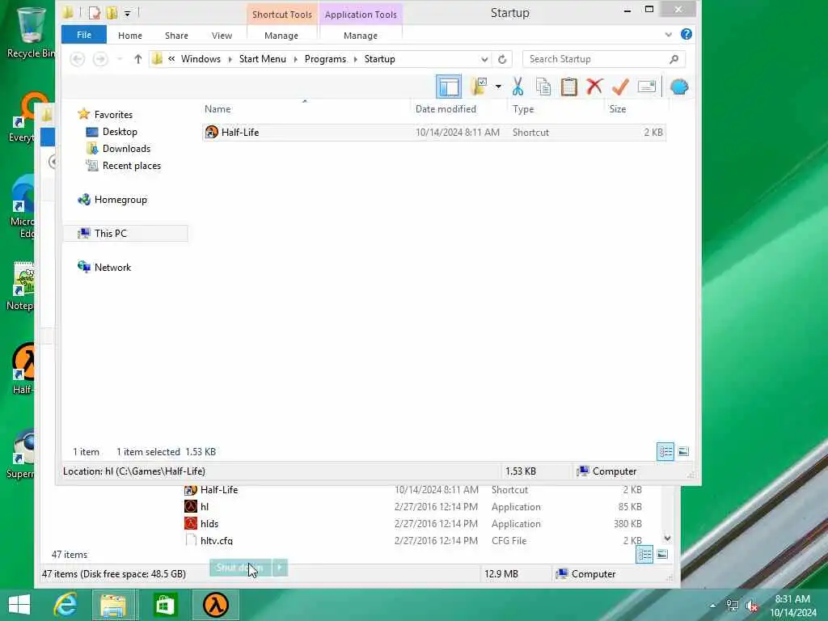This screenshot has width=828, height=621.
Task: Switch to Half-Life taskbar button
Action: (215, 605)
